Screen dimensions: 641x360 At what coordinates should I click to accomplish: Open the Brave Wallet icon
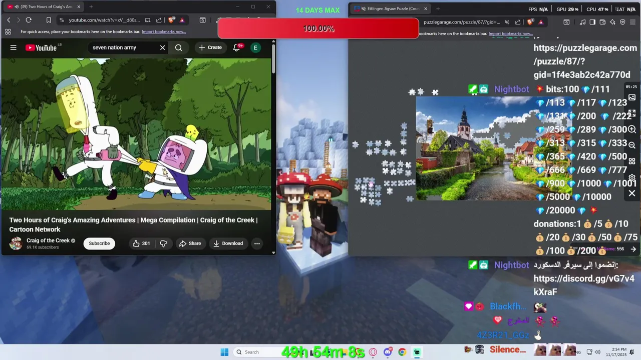coord(602,22)
